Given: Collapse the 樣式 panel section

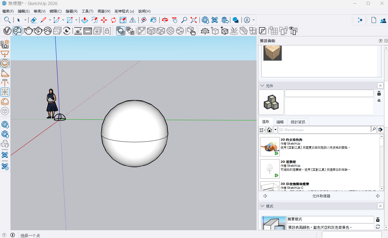Looking at the screenshot, I should point(262,206).
